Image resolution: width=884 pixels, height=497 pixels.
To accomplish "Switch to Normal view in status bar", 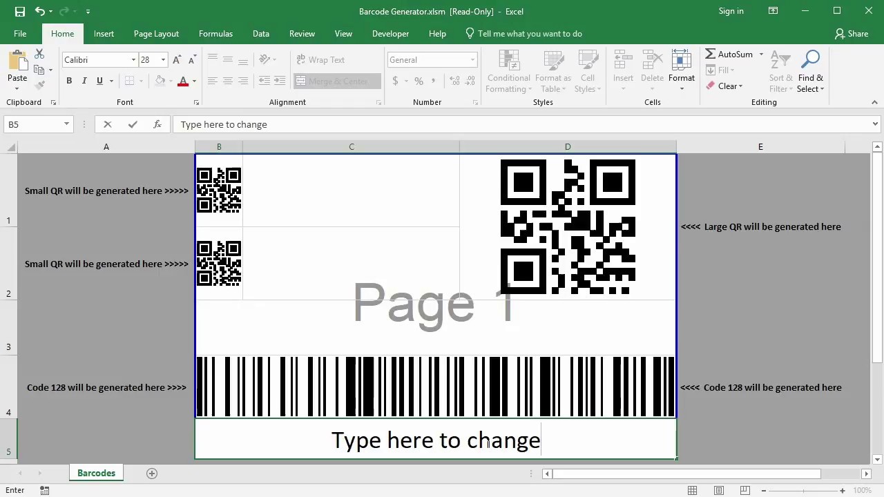I will [692, 490].
